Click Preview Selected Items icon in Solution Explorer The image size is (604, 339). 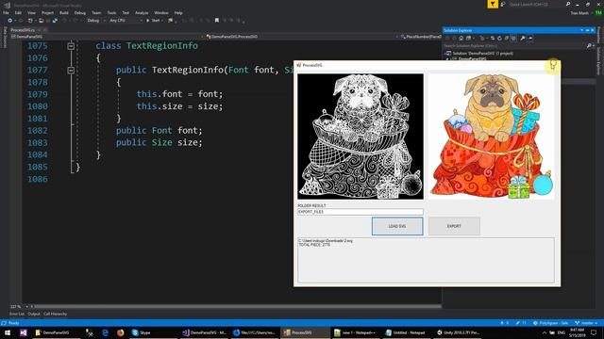tap(530, 39)
